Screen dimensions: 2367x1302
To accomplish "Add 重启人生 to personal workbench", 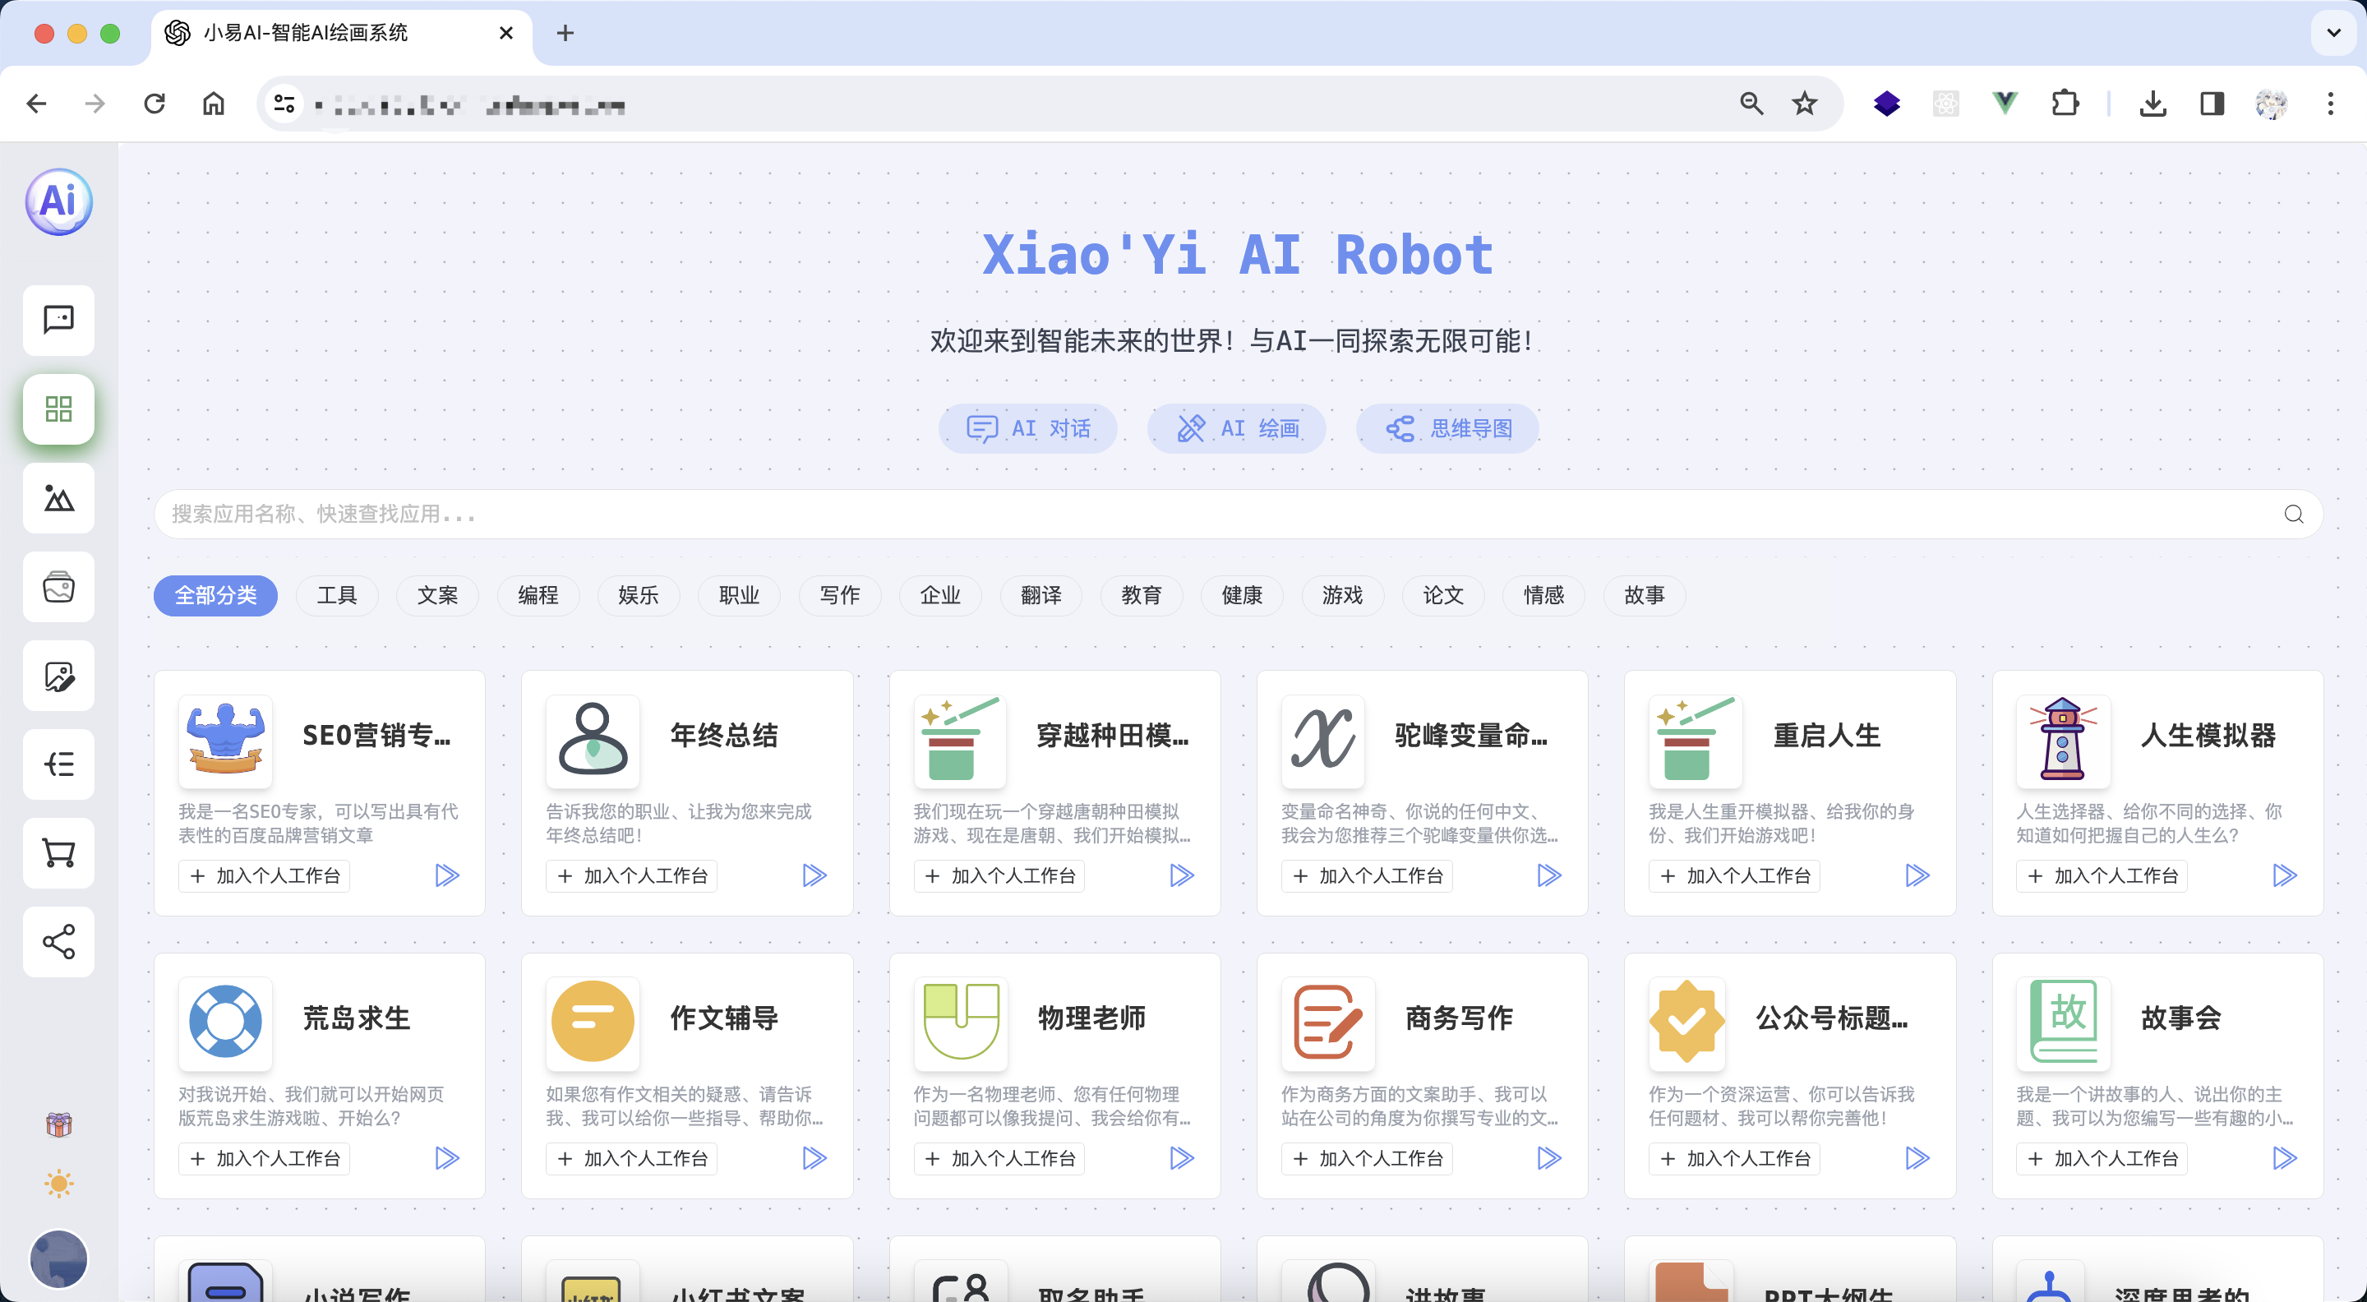I will (1735, 875).
